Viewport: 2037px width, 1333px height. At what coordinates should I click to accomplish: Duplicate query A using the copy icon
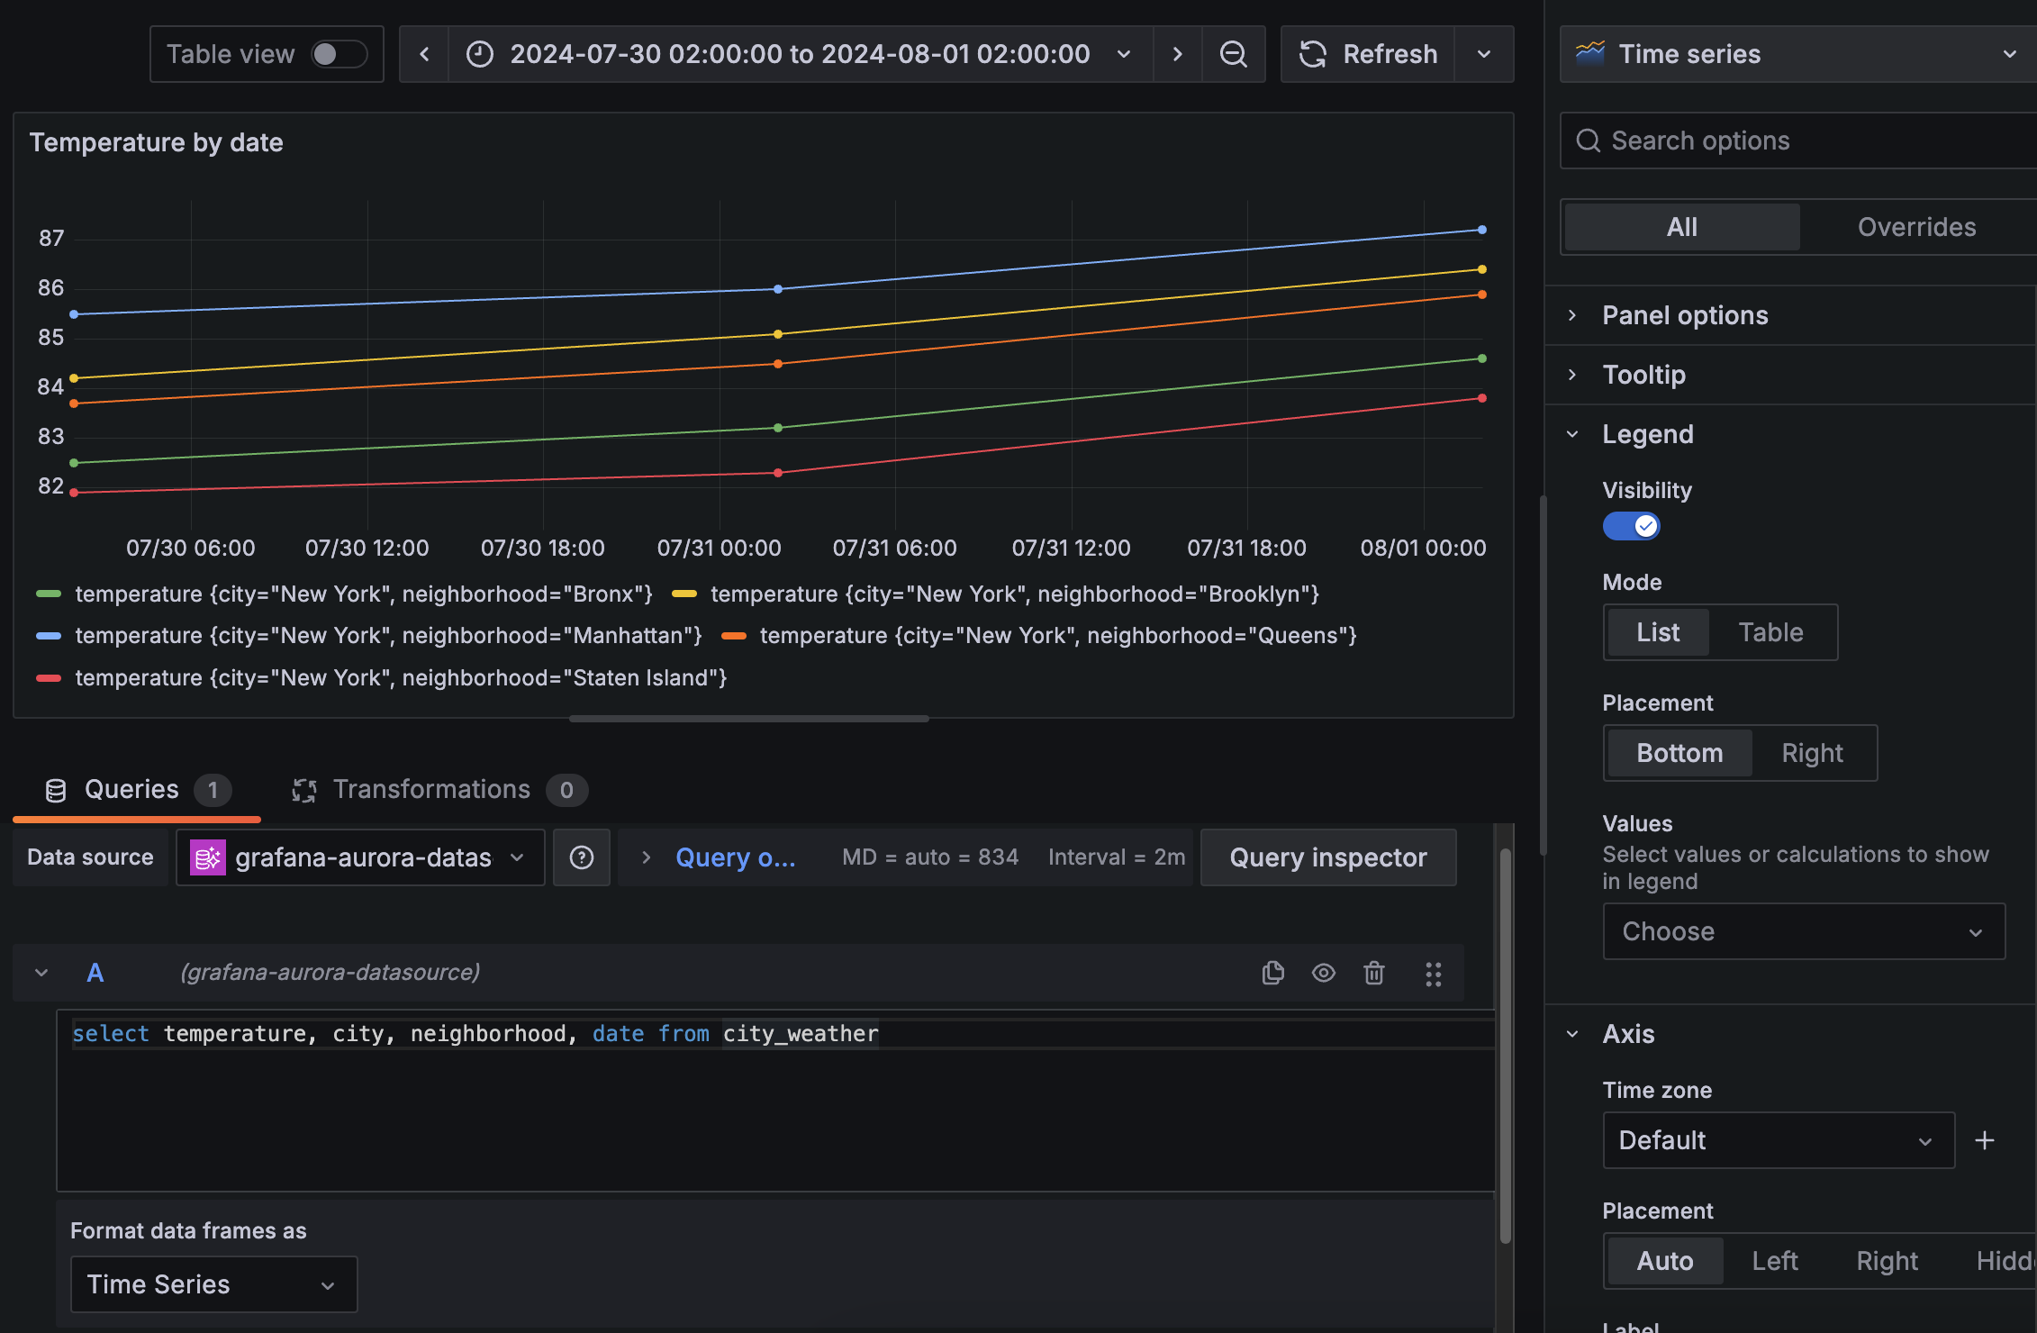[1272, 973]
